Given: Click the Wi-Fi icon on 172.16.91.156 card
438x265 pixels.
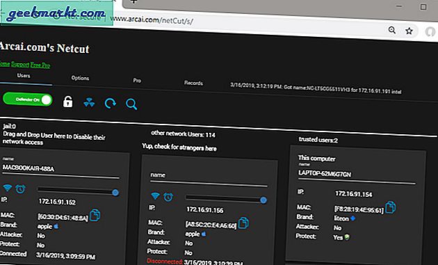Looking at the screenshot, I should (x=155, y=195).
